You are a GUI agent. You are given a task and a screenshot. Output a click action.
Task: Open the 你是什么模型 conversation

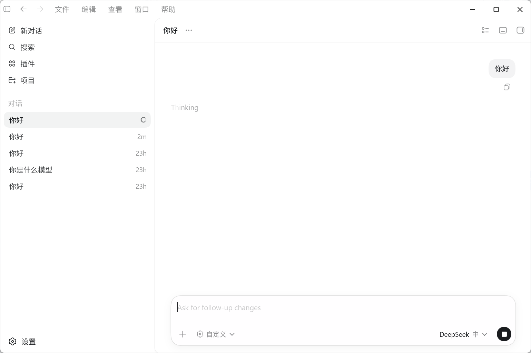77,170
